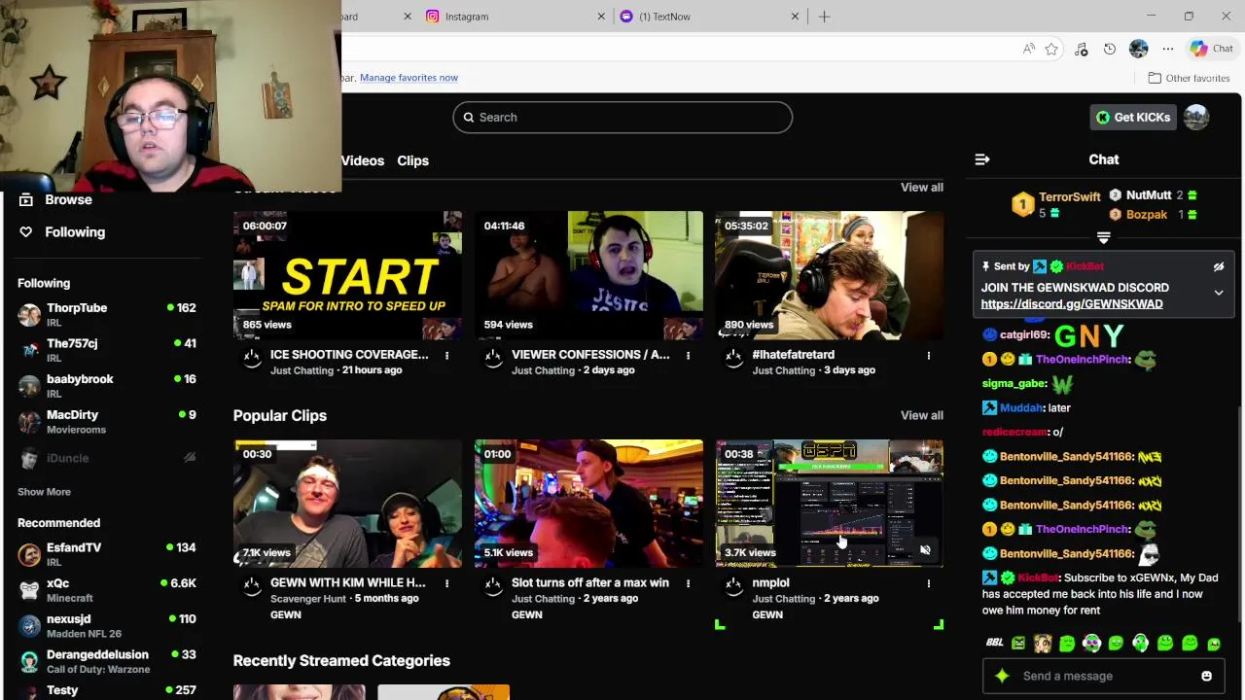The height and width of the screenshot is (700, 1245).
Task: Add this page to favorites star
Action: point(1051,50)
